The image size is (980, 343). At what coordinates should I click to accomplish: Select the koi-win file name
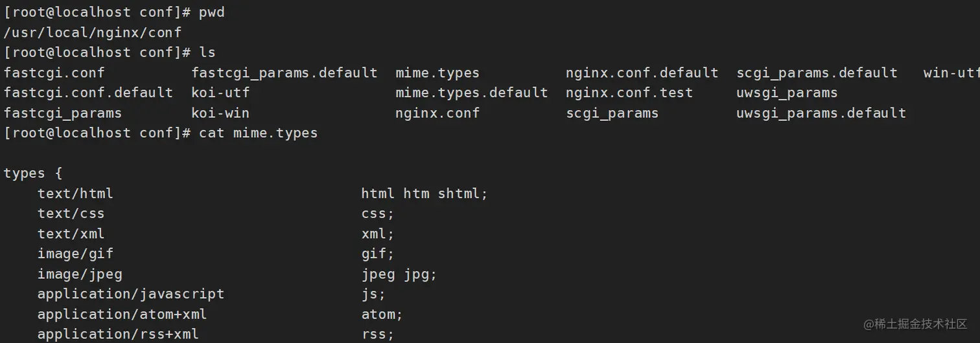(x=220, y=113)
